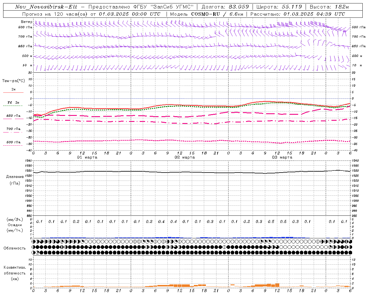
Task: Click the "10 м" wind level label on left
Action: pyautogui.click(x=28, y=65)
